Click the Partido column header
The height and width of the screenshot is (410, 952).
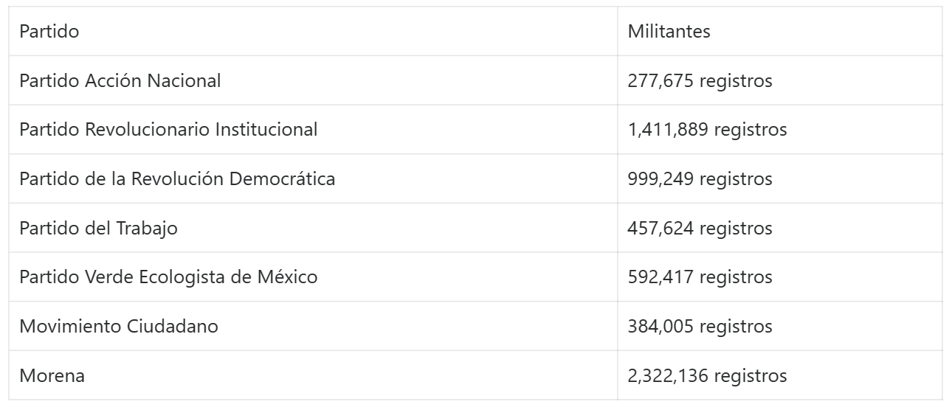click(x=49, y=32)
